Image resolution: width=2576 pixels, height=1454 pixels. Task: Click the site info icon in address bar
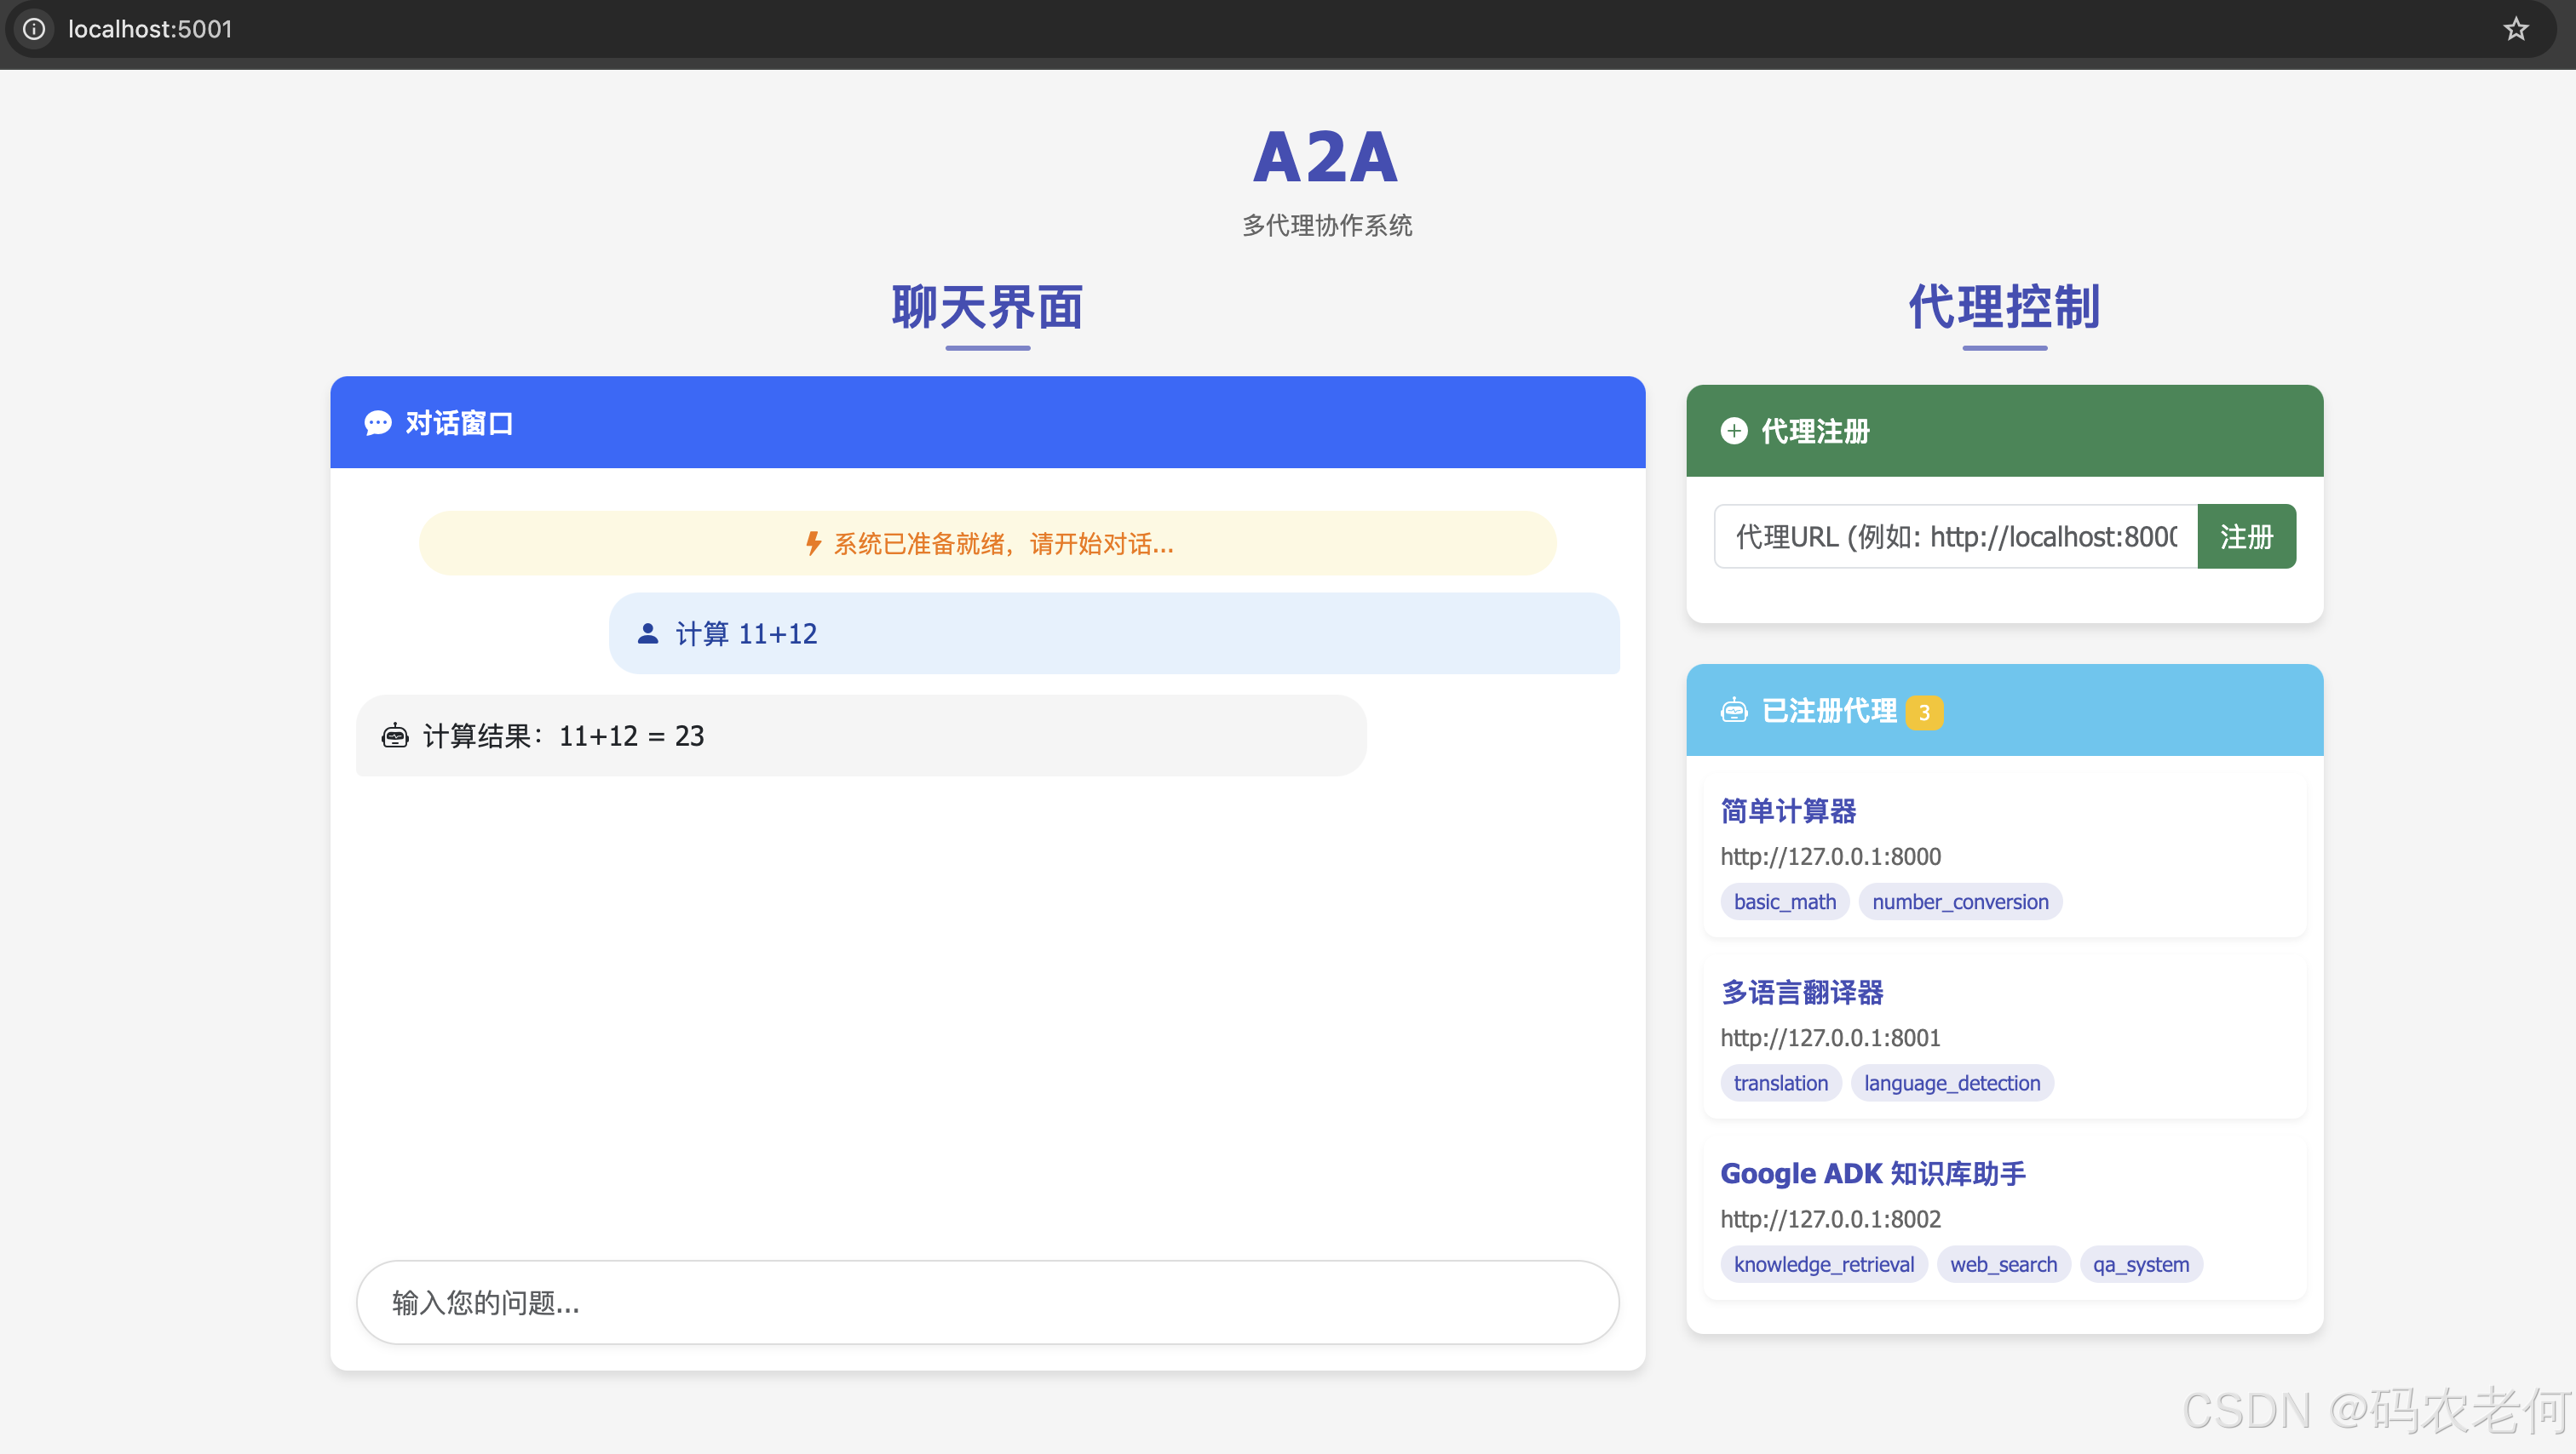(34, 29)
